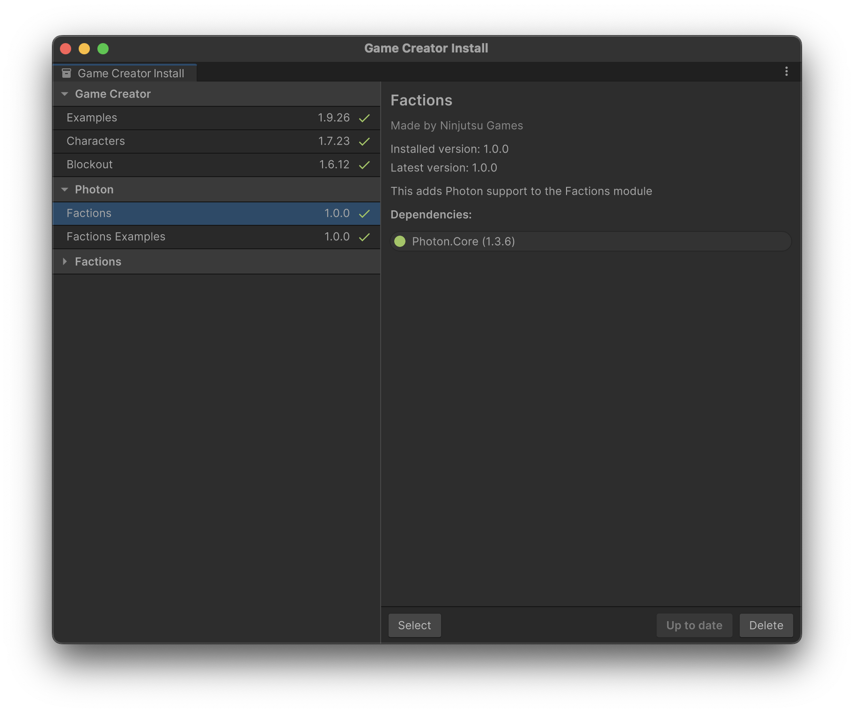The height and width of the screenshot is (713, 854).
Task: Click the checkmark on the selected Factions row
Action: 364,214
